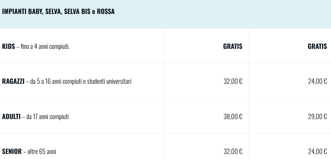Select the SENIOR row label
Viewport: 331px width, 159px height.
(x=12, y=151)
